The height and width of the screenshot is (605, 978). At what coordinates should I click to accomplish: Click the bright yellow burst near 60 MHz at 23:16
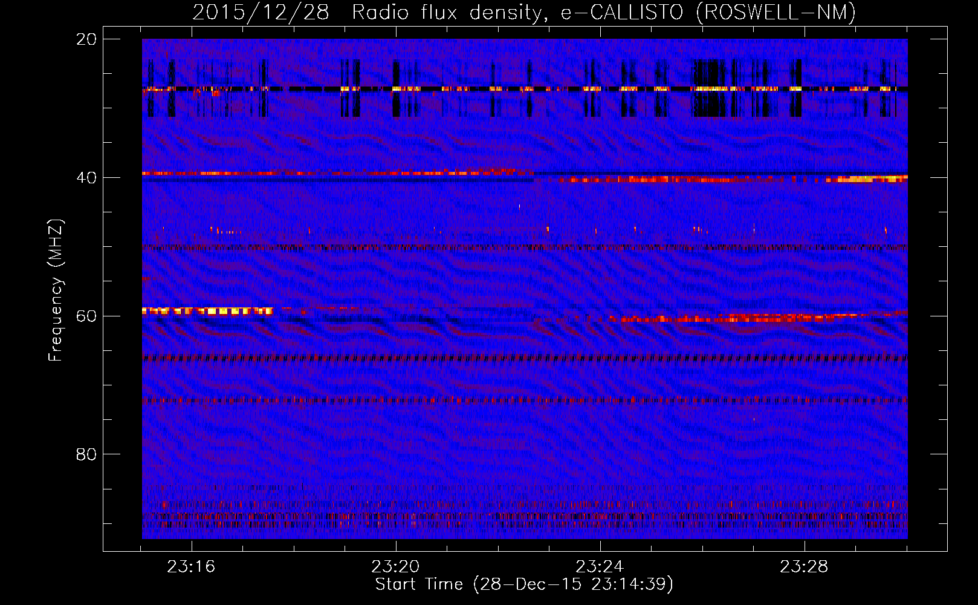pyautogui.click(x=207, y=311)
